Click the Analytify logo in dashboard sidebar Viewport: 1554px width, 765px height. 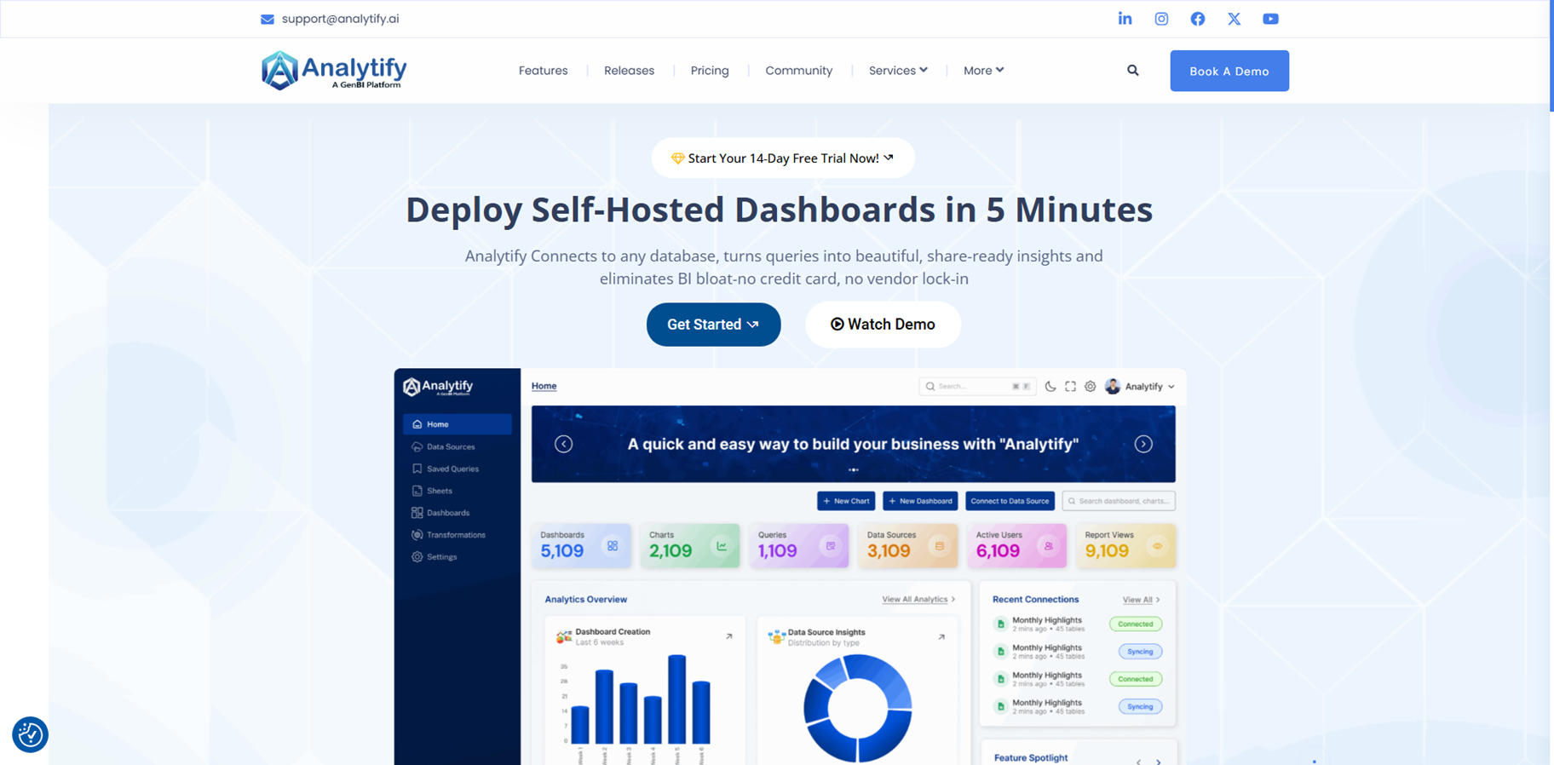pyautogui.click(x=438, y=387)
